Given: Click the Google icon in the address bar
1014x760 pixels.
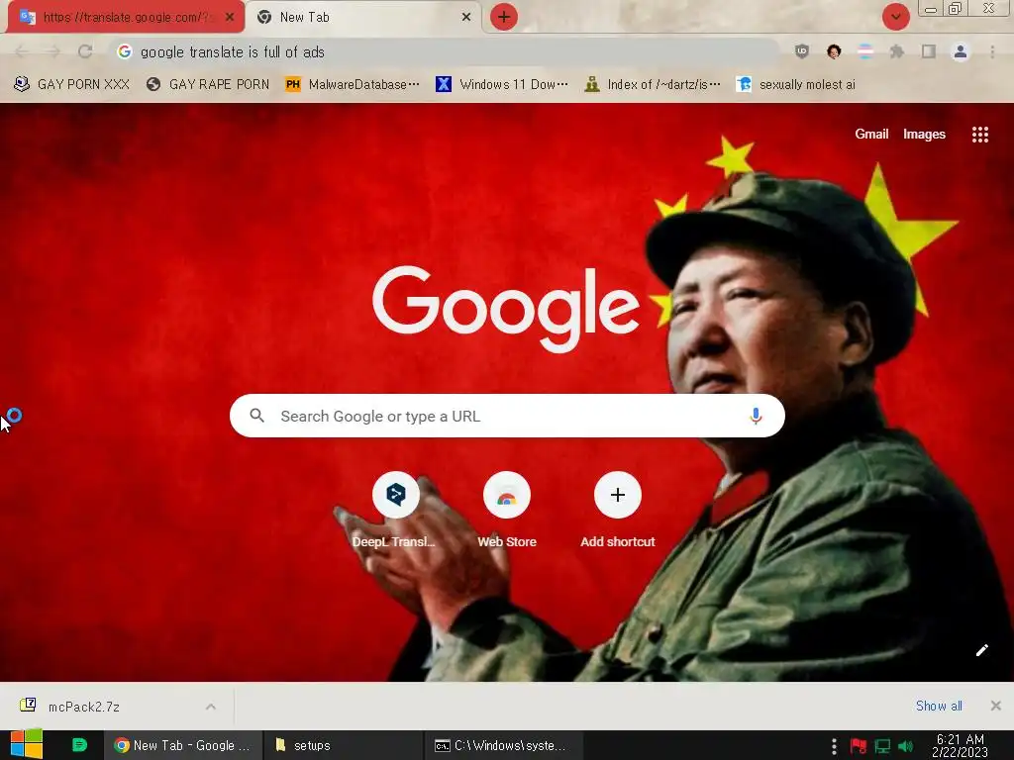Looking at the screenshot, I should pyautogui.click(x=125, y=51).
